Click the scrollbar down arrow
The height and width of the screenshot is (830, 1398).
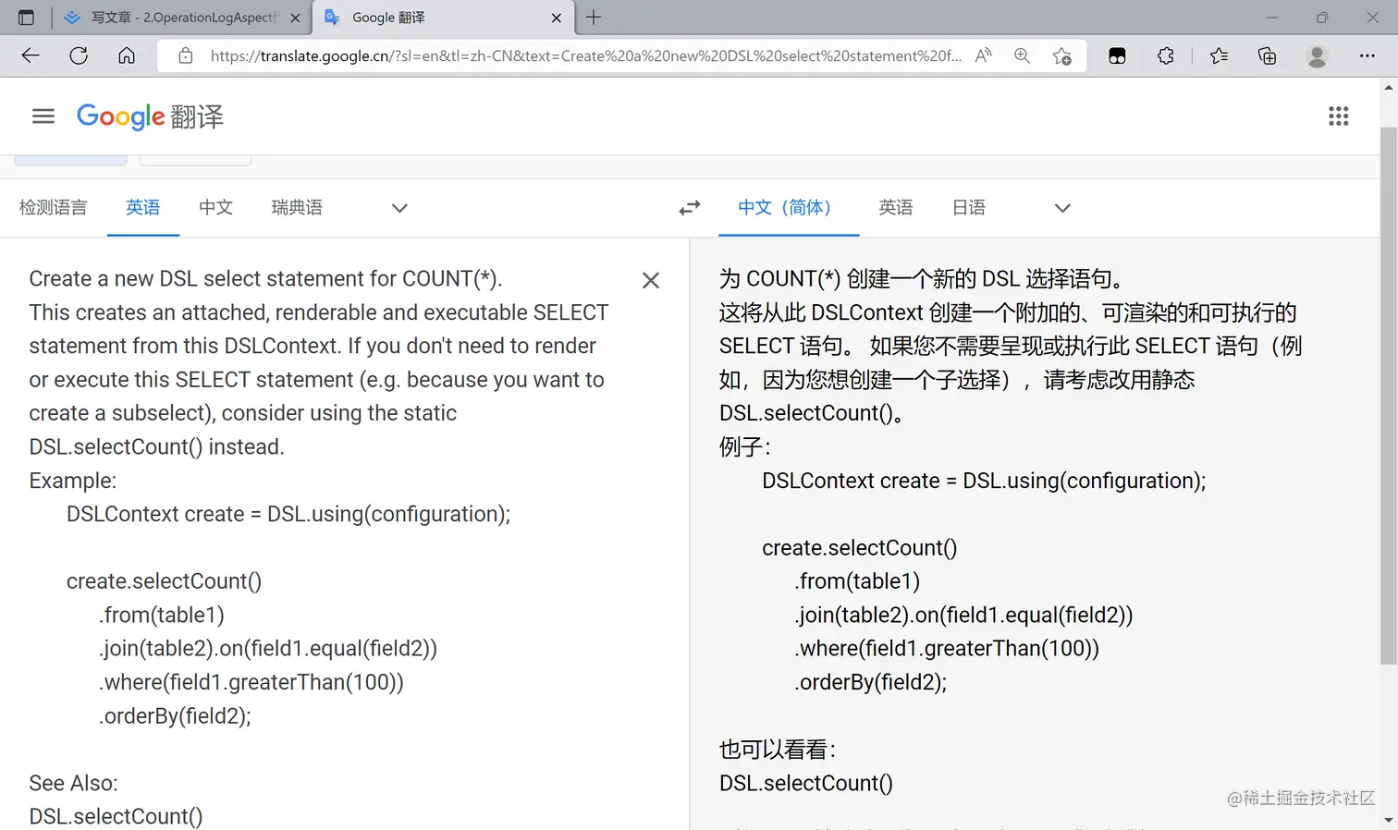coord(1389,820)
